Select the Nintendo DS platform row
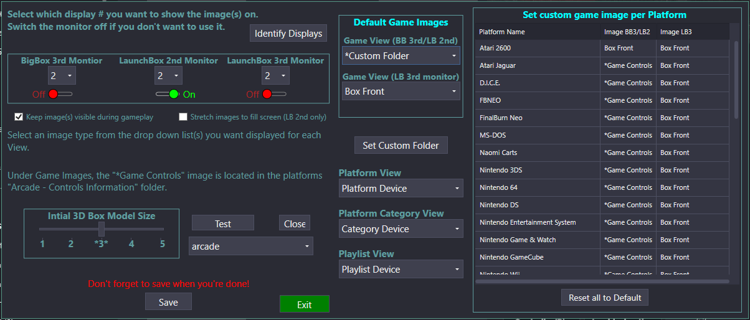Viewport: 750px width, 320px height. click(602, 205)
